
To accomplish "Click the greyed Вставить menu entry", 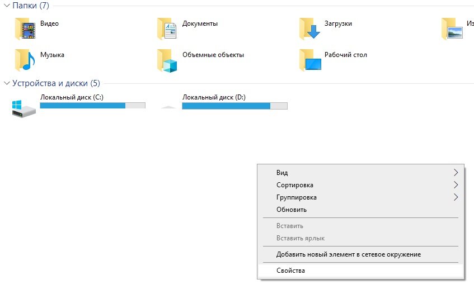I will 360,226.
